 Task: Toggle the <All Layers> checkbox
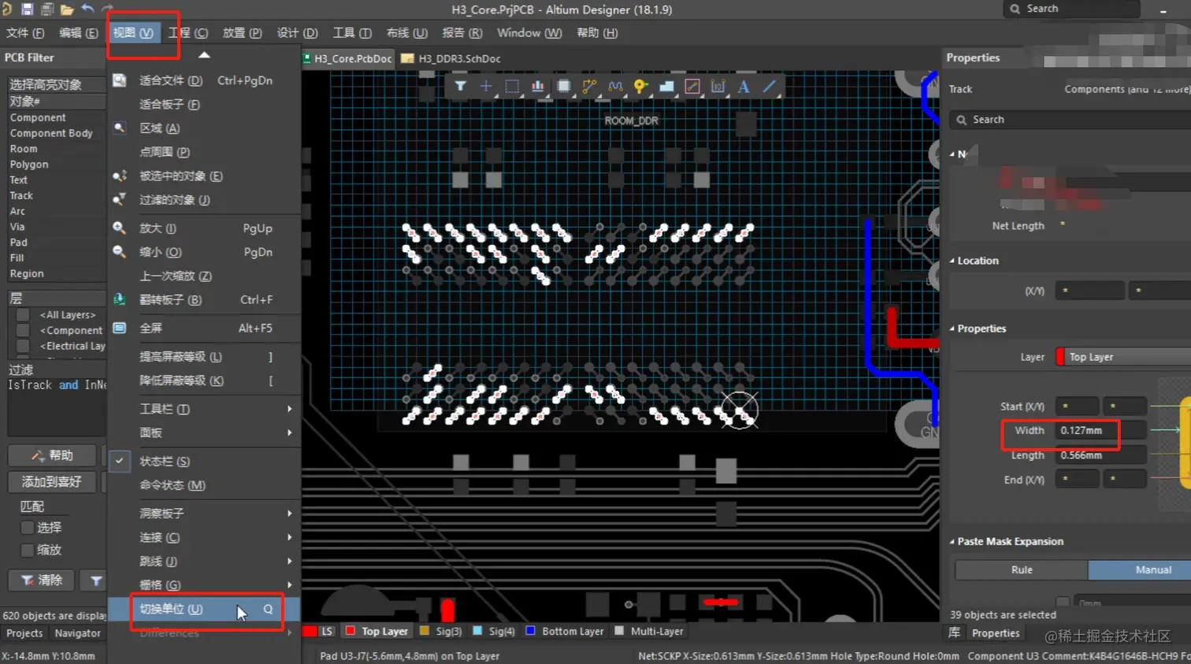[x=23, y=315]
